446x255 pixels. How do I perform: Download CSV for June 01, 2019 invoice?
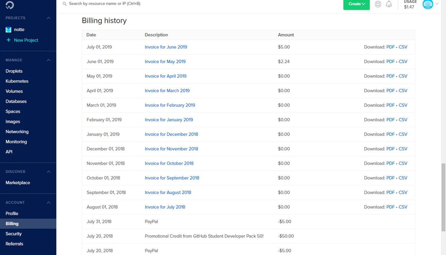pos(403,61)
